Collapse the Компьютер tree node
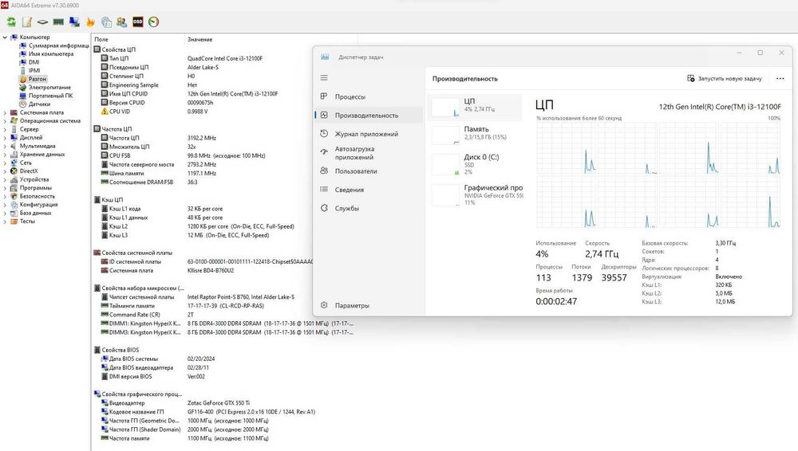This screenshot has width=798, height=451. click(x=5, y=37)
